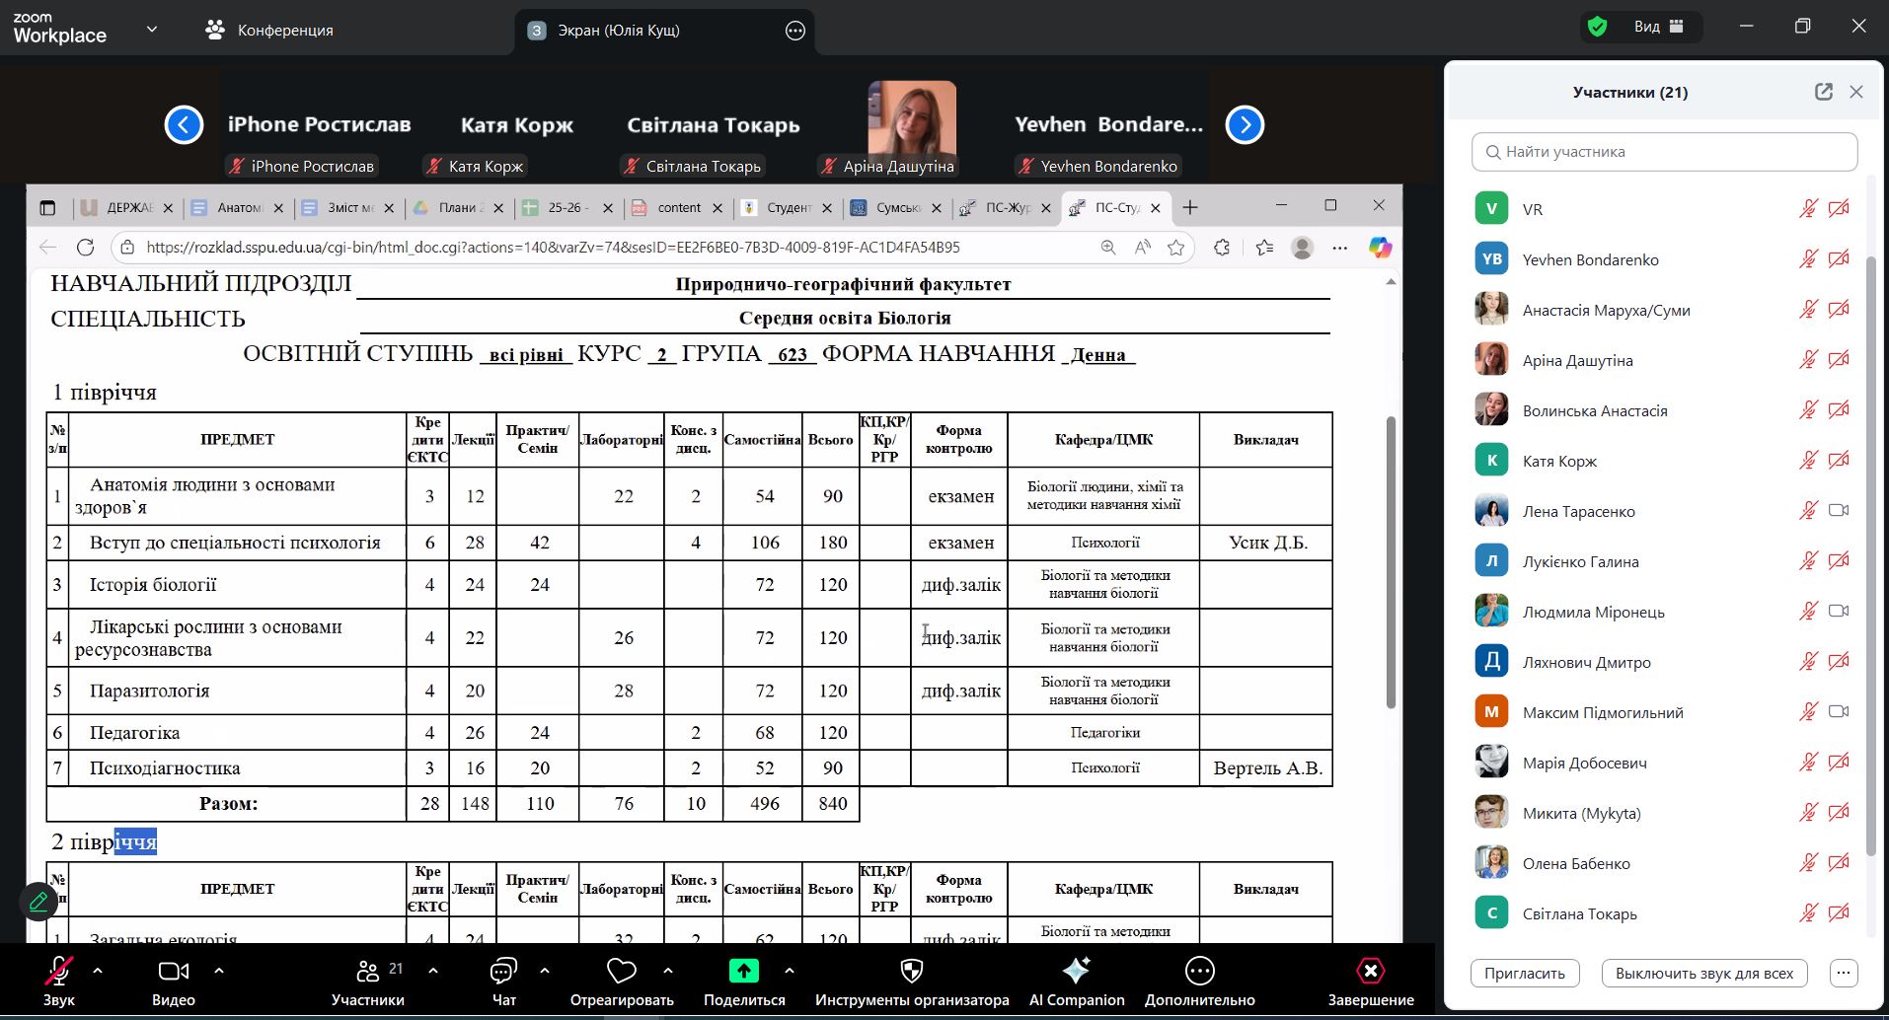Open Host tools shield icon
The height and width of the screenshot is (1020, 1889).
pyautogui.click(x=911, y=972)
